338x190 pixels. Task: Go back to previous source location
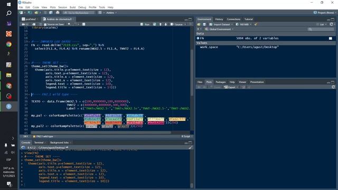23,24
